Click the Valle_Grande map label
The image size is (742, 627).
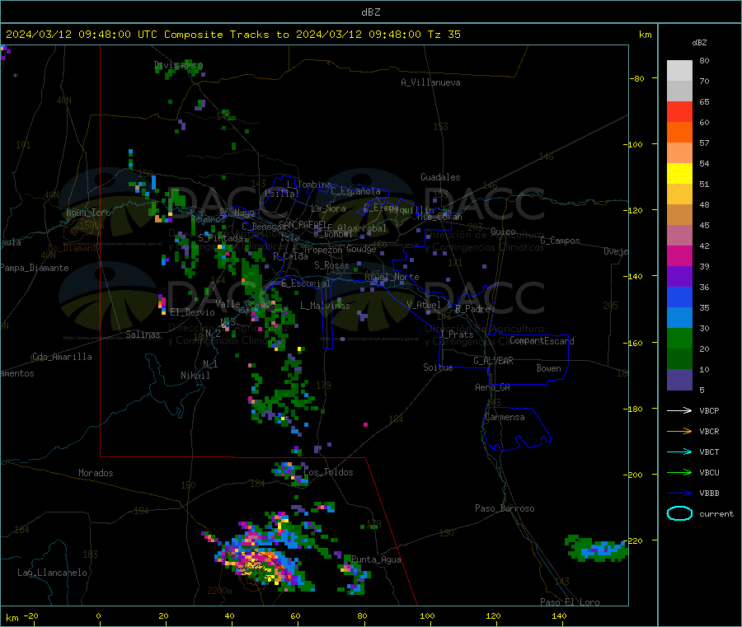pyautogui.click(x=245, y=303)
